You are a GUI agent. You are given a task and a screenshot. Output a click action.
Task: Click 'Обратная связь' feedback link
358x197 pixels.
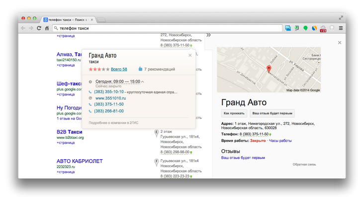[304, 164]
